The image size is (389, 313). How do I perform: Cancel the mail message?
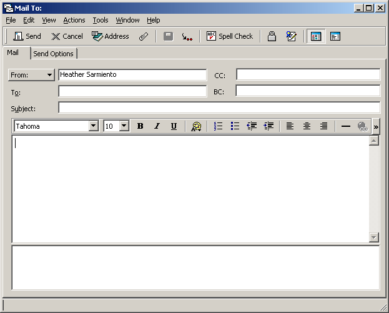(67, 36)
